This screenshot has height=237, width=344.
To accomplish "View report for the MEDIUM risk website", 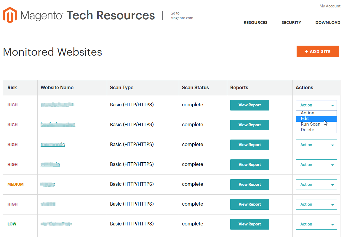I will (x=249, y=184).
